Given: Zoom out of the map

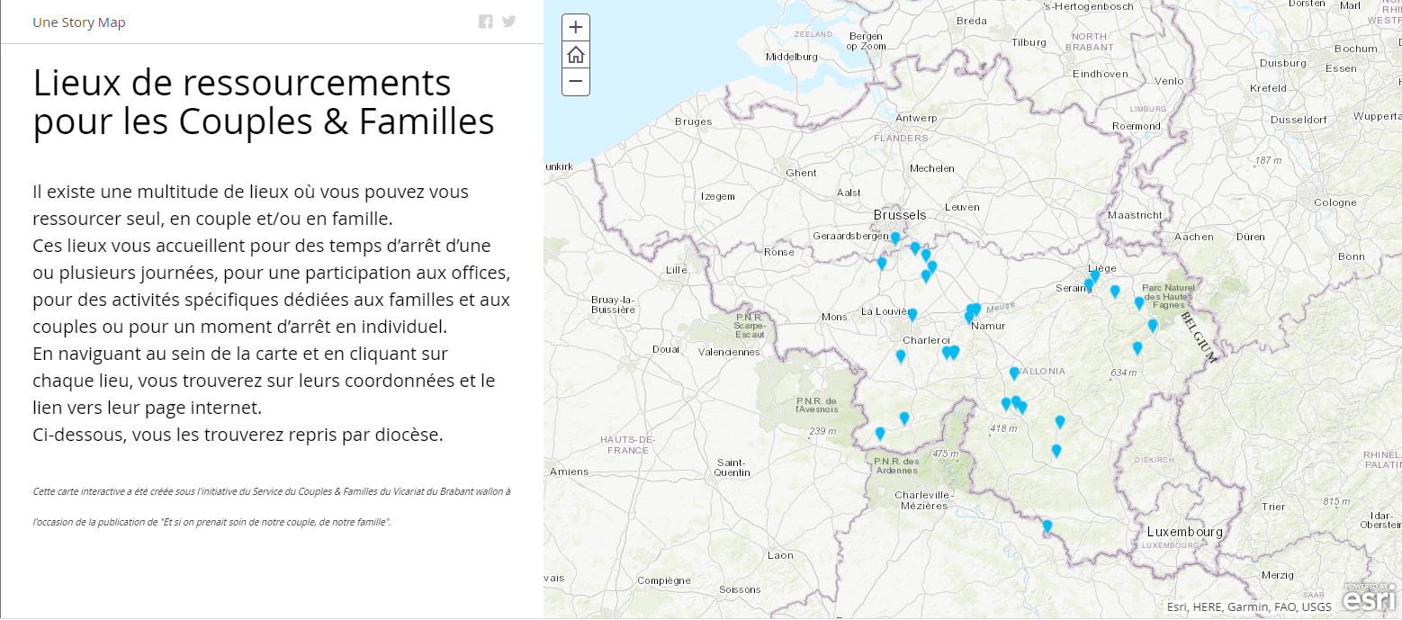Looking at the screenshot, I should click(576, 83).
